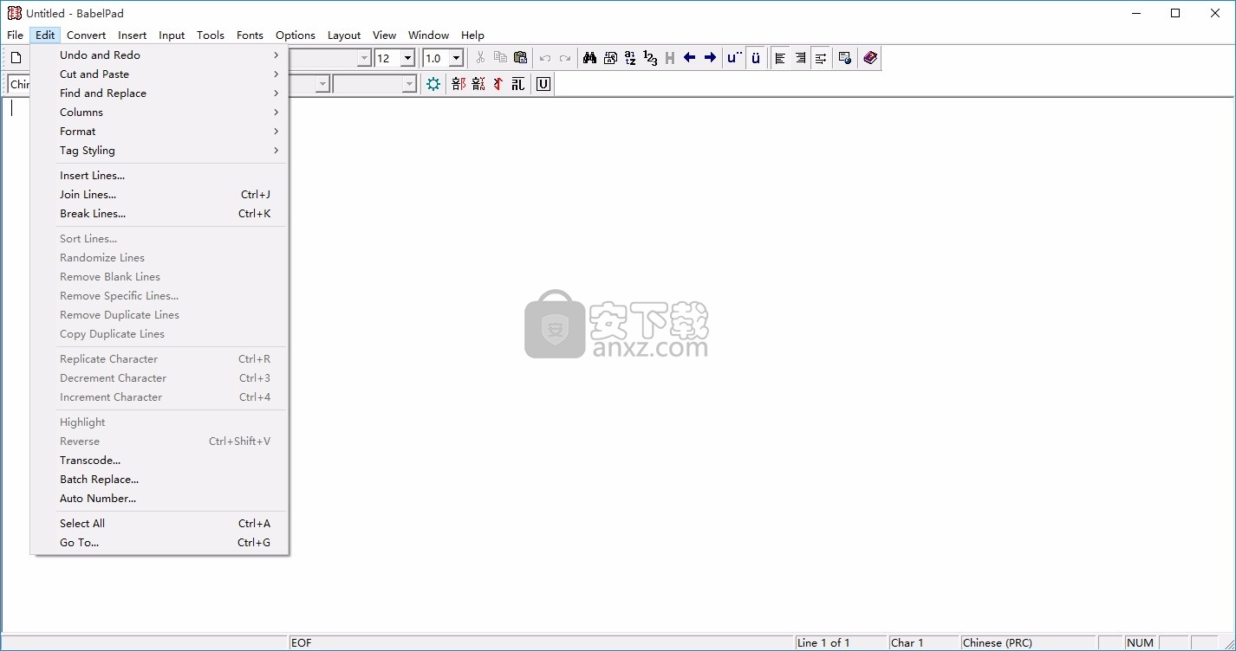Open the first greyed second-row dropdown
The image size is (1236, 651).
coord(322,84)
